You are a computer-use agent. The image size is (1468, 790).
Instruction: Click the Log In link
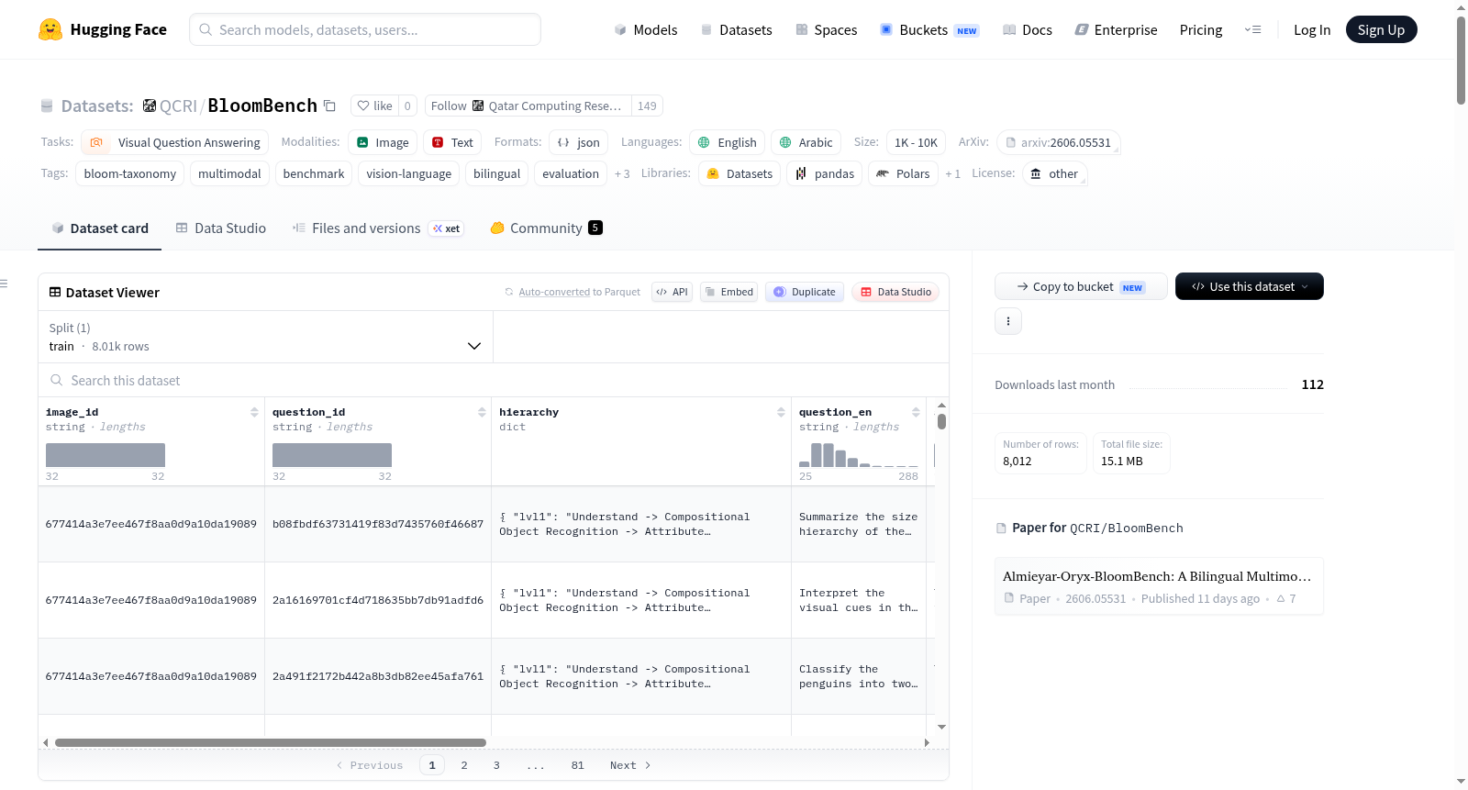1312,29
